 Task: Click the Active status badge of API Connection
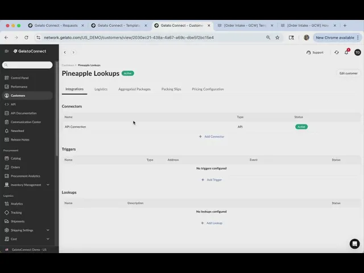[x=301, y=127]
